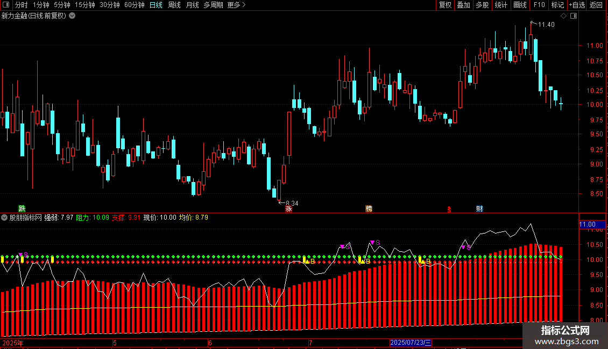Click the 阻力: 10.09 value
This screenshot has width=608, height=349.
point(93,217)
